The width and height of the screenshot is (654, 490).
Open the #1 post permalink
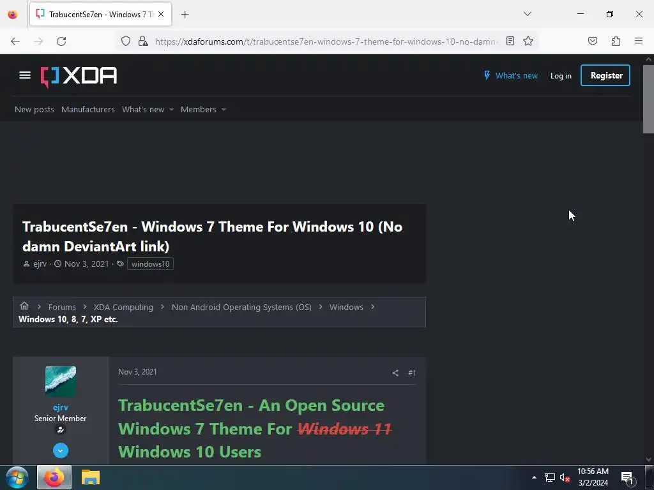412,373
